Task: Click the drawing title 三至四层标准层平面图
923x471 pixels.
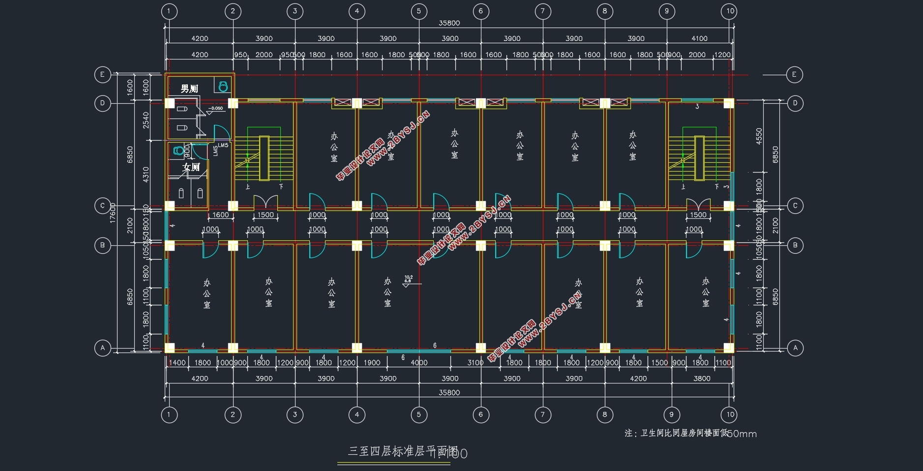Action: pos(403,451)
